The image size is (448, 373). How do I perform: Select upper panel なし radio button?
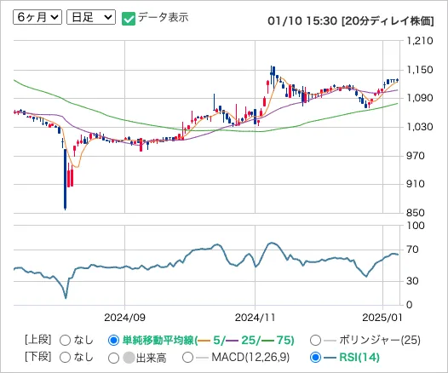pyautogui.click(x=65, y=340)
